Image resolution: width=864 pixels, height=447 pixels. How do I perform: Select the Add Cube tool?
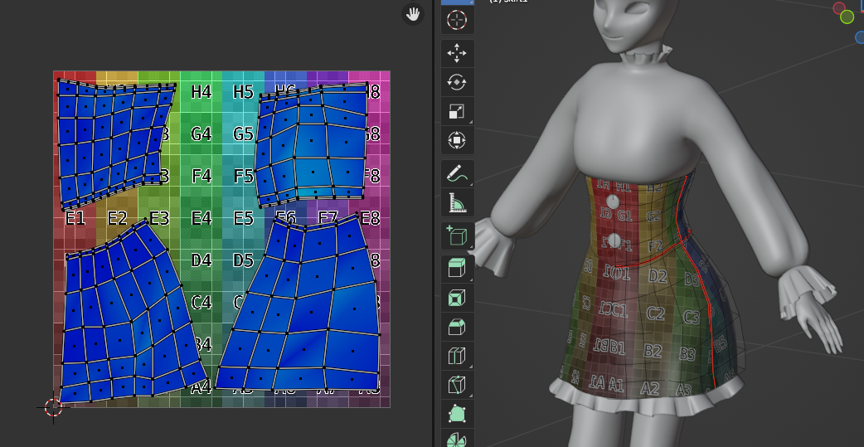click(x=458, y=236)
